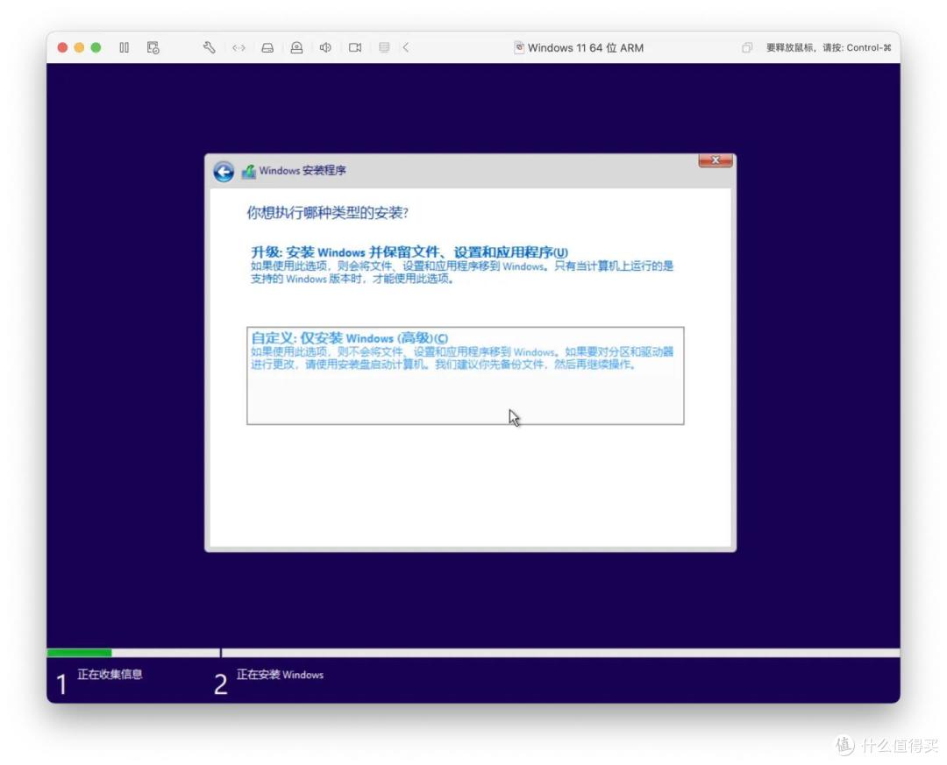
Task: Enter full screen with green button
Action: [96, 47]
